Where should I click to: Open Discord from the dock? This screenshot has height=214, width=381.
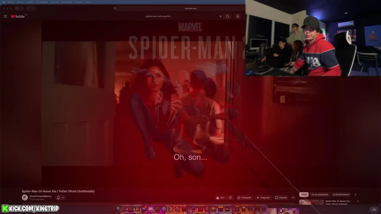click(x=151, y=209)
